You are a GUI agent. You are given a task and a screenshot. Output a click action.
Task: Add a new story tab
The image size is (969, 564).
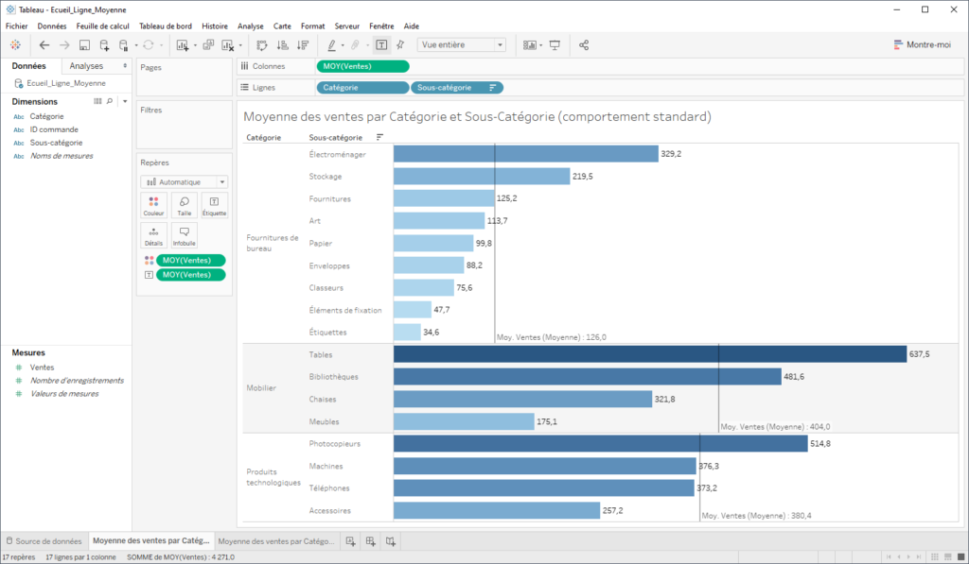391,541
